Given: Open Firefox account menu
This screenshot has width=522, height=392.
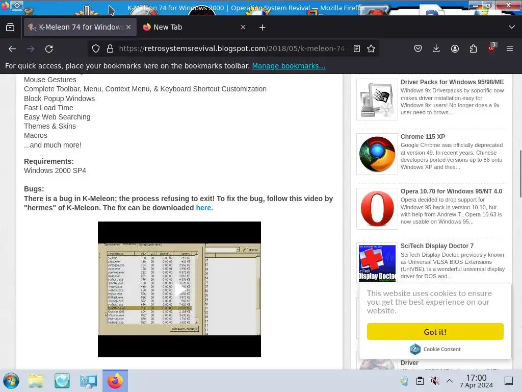Looking at the screenshot, I should click(455, 48).
